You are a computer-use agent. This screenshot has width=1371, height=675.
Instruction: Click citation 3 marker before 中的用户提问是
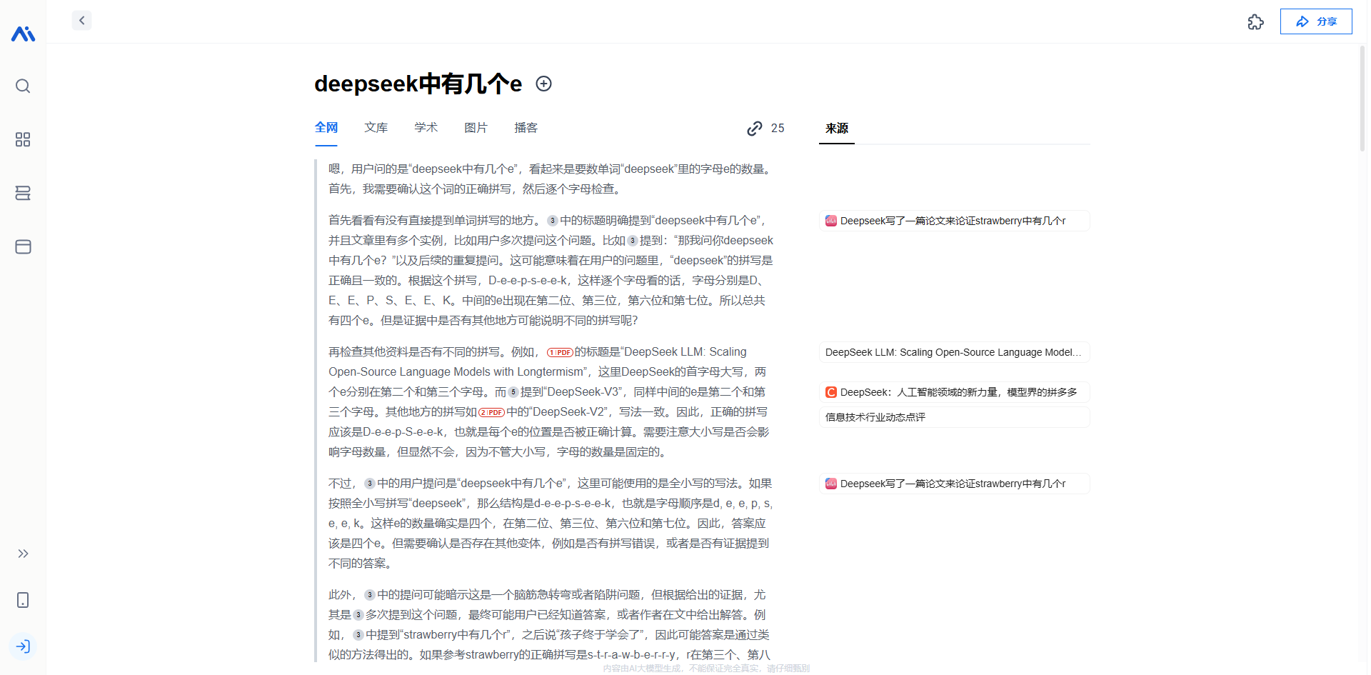[x=369, y=484]
